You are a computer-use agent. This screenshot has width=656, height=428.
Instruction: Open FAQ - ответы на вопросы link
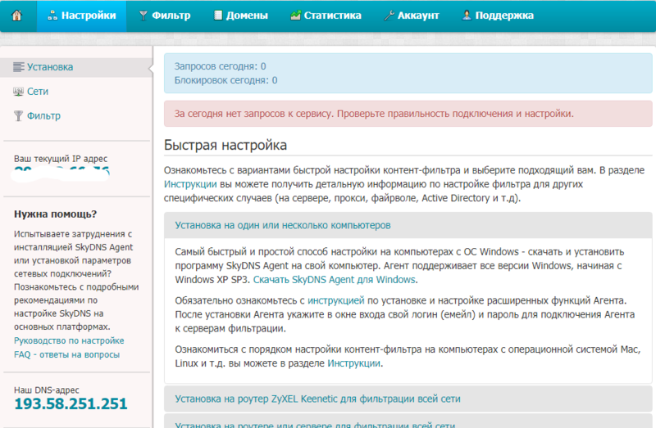tap(66, 354)
